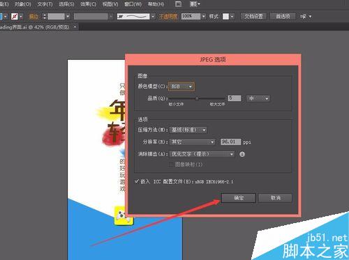
Task: Toggle the 嵌入 ICC 配置文件 checkbox
Action: point(137,181)
